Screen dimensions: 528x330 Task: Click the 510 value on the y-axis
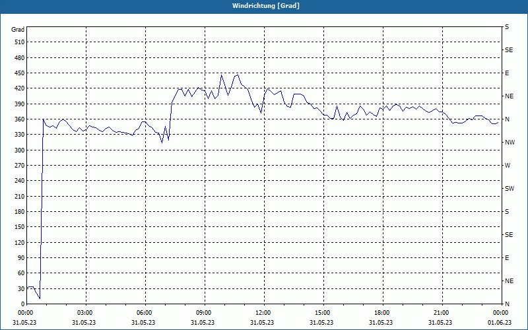coord(20,42)
